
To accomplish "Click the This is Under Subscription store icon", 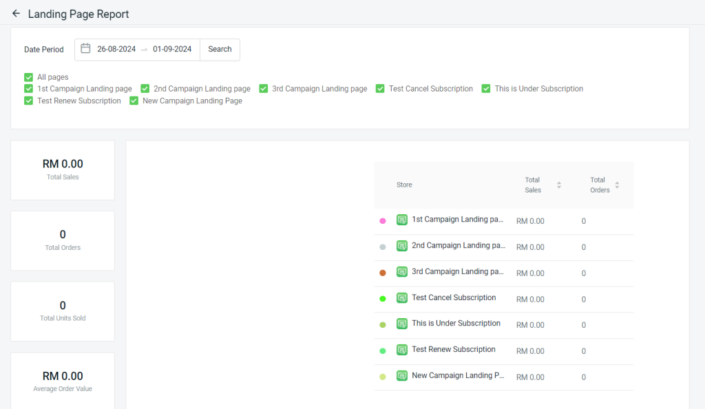I will [402, 324].
